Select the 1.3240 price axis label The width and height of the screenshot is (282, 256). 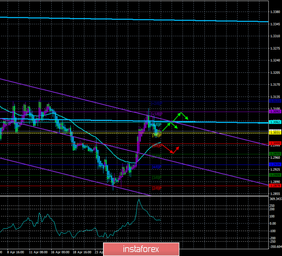click(x=275, y=60)
